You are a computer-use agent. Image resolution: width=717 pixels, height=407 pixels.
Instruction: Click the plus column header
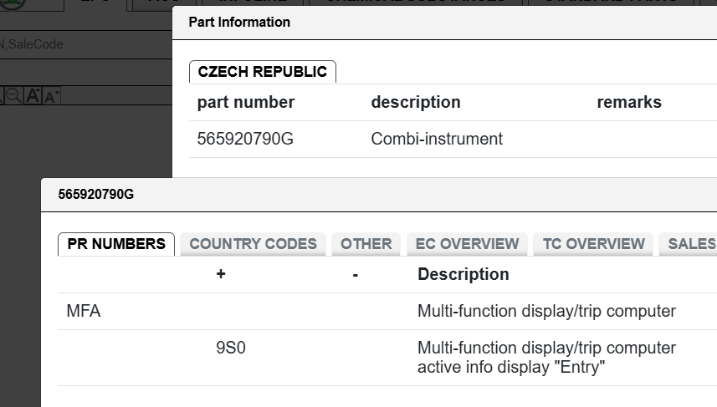click(221, 274)
